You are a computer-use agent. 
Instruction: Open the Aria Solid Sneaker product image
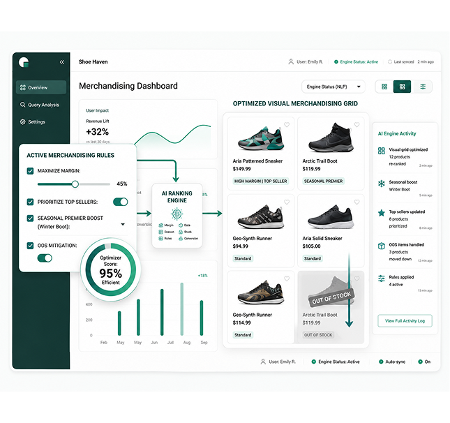coord(331,216)
